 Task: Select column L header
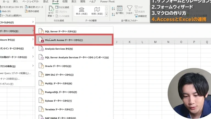[x=142, y=42]
